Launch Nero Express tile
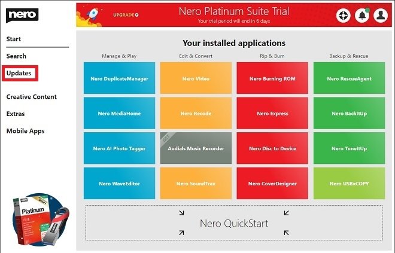 pyautogui.click(x=272, y=113)
